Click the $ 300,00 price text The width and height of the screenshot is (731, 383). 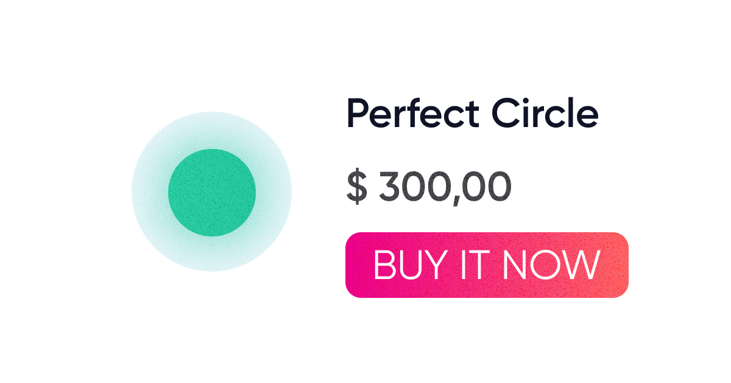(x=429, y=187)
